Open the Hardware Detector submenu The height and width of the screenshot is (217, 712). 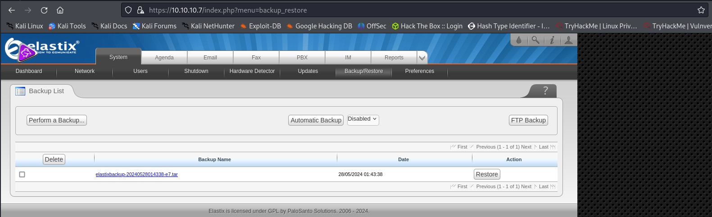click(252, 71)
